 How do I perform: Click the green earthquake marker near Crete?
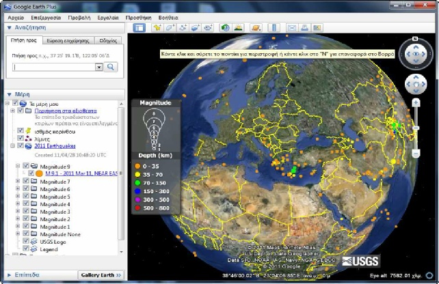pyautogui.click(x=293, y=169)
